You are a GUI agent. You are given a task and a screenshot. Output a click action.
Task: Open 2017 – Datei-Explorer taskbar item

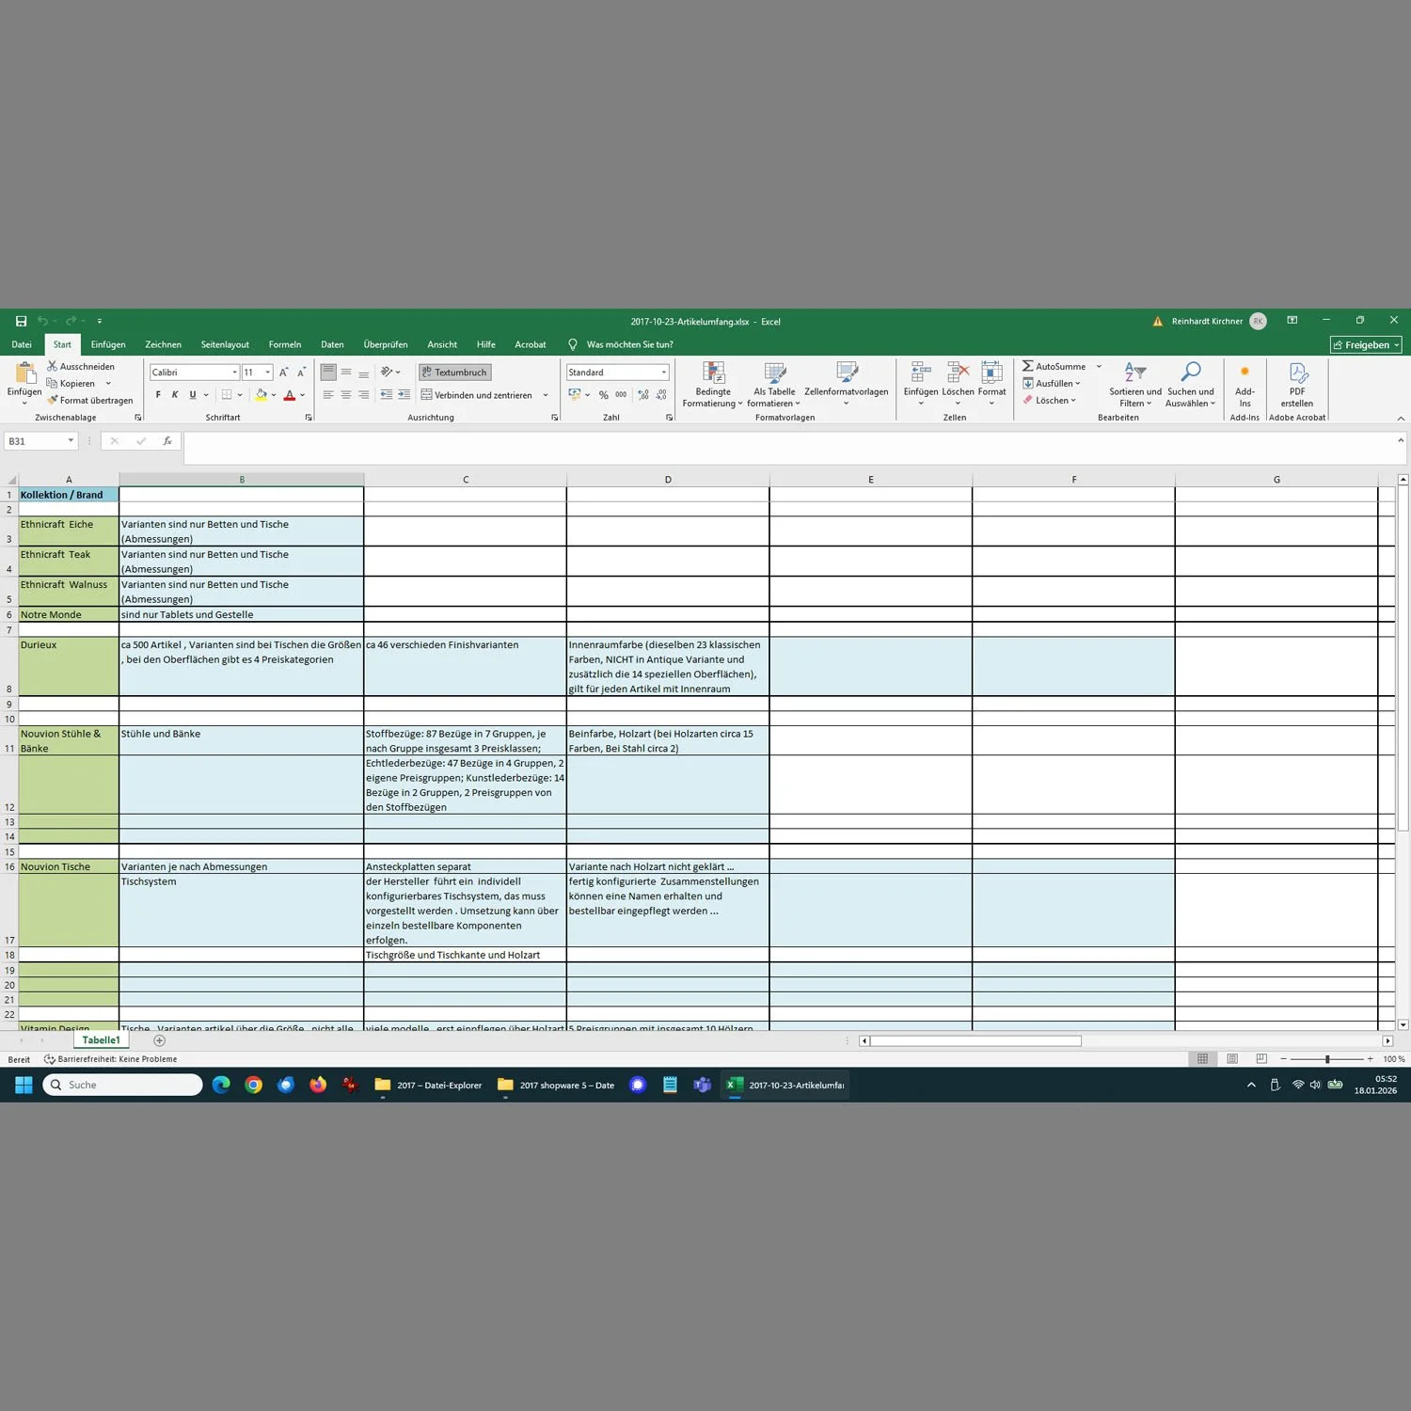(x=428, y=1085)
